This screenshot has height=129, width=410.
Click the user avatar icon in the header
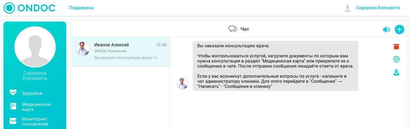click(348, 8)
